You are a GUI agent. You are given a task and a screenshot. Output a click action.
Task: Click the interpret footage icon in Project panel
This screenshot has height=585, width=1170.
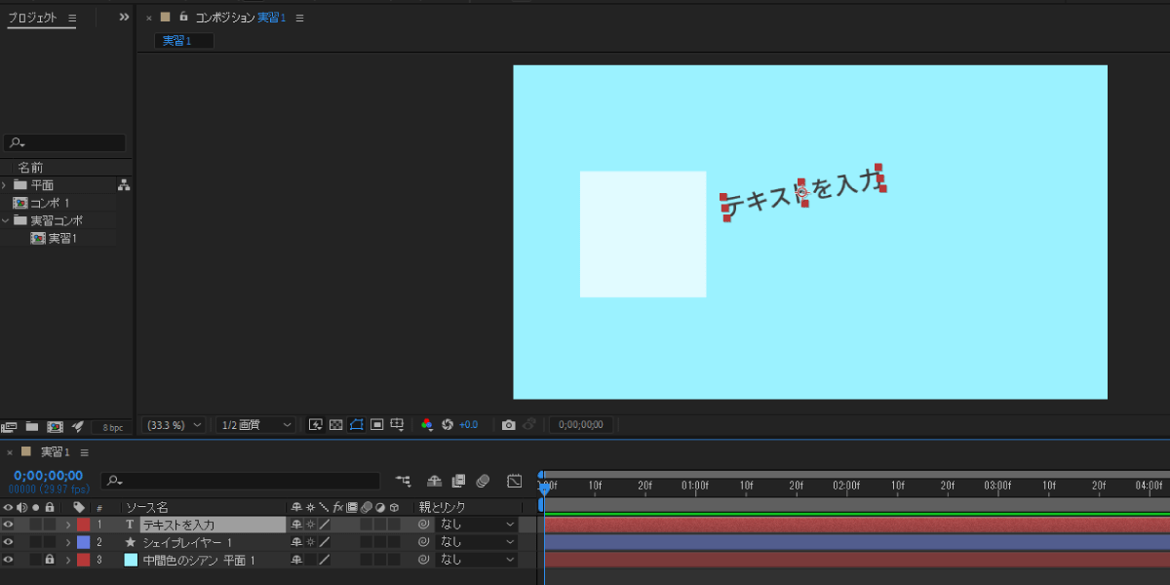click(10, 426)
